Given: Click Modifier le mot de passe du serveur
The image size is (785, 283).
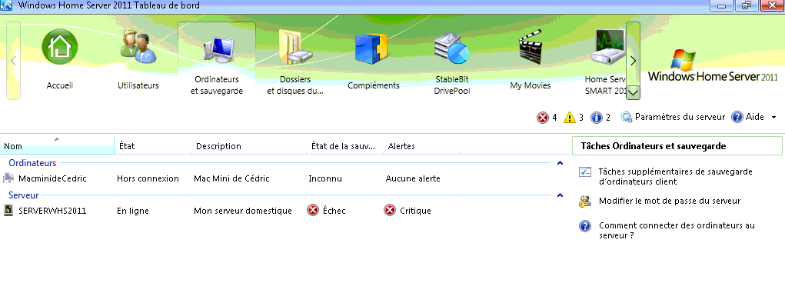Looking at the screenshot, I should 670,201.
